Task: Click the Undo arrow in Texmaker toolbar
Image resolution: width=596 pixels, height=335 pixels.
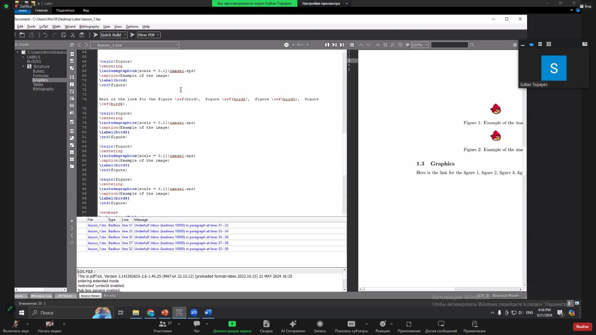Action: pos(45,35)
